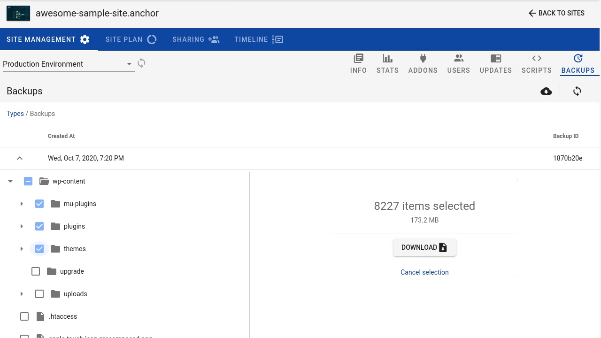Open the Scripts section
The width and height of the screenshot is (601, 338).
(x=537, y=64)
